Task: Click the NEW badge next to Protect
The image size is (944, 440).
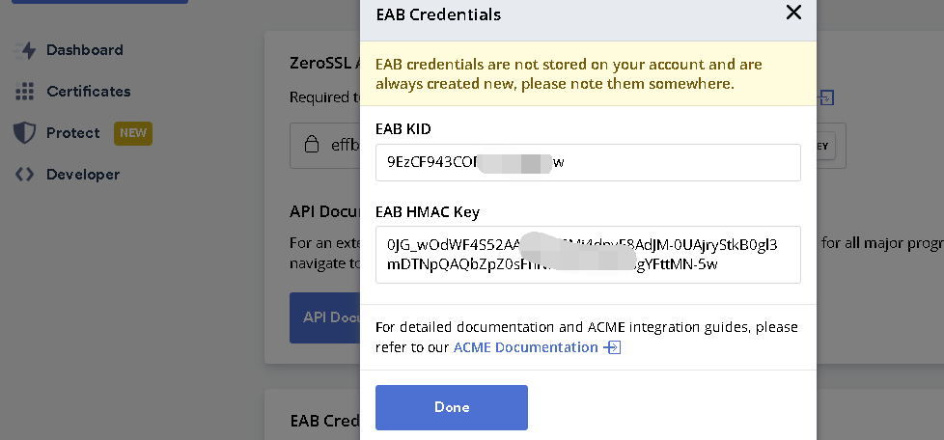Action: pyautogui.click(x=133, y=133)
